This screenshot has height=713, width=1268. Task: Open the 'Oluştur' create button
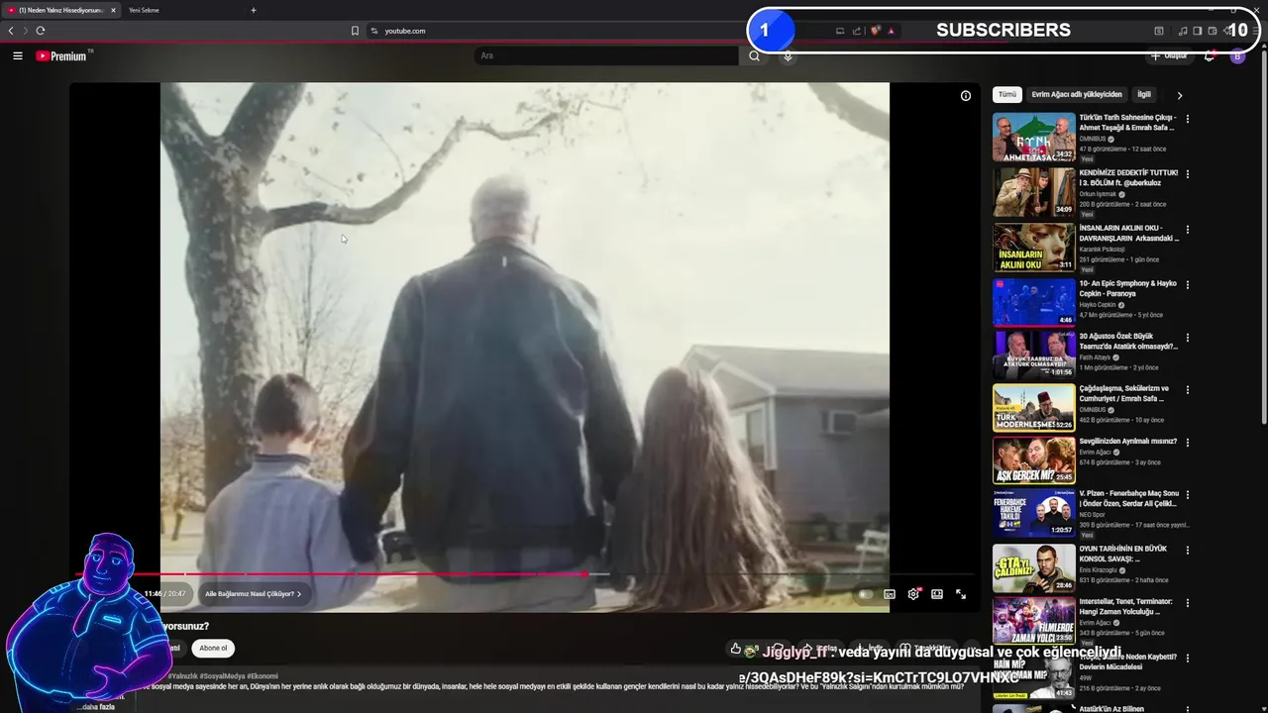click(1169, 55)
